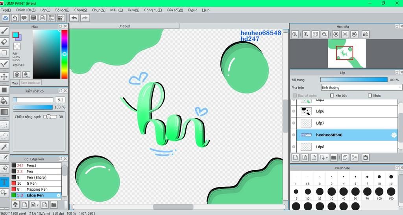Screen dimensions: 403x215
Task: Open the Lớp menu
Action: (x=45, y=10)
